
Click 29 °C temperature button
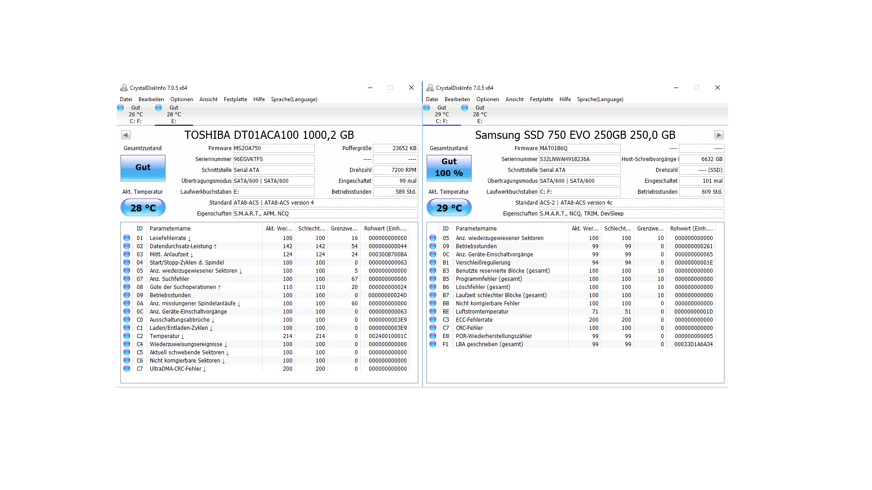coord(449,208)
